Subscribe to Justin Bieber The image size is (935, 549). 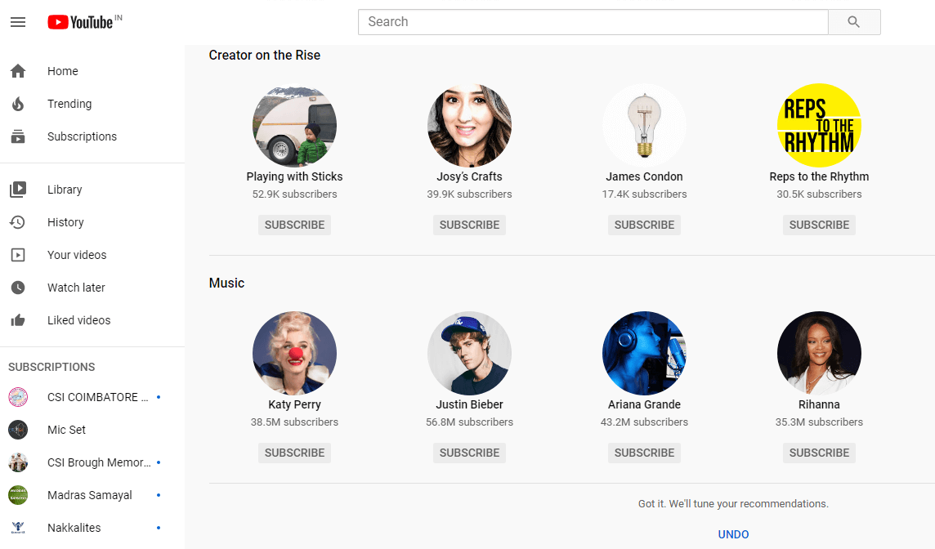[469, 453]
